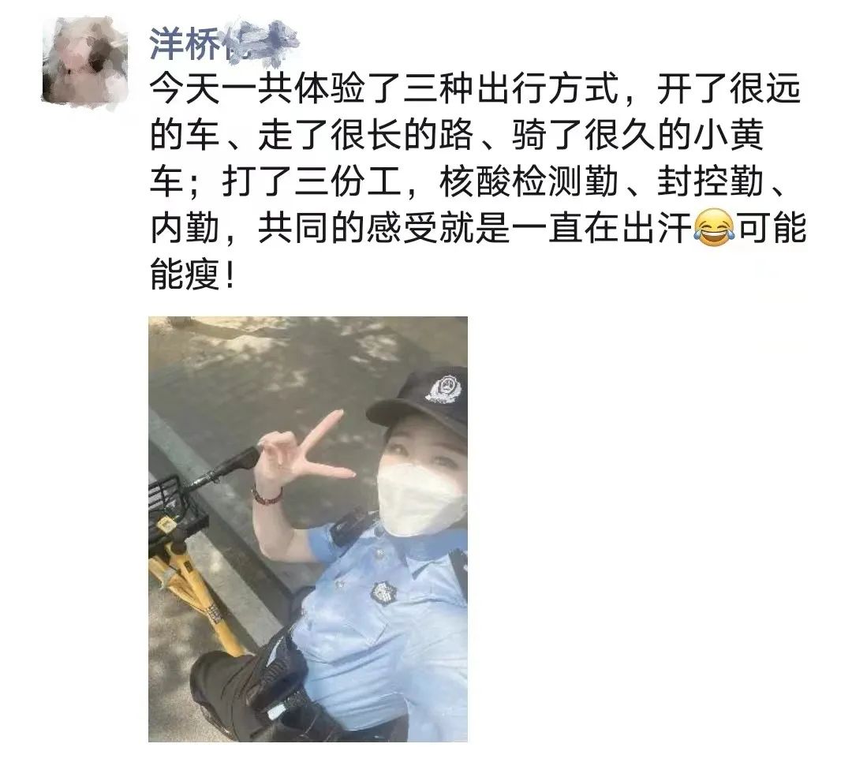Click the text 核酸检测勤 in the post

(529, 181)
